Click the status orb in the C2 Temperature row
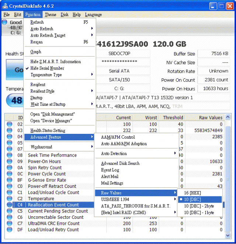 tap(10, 199)
